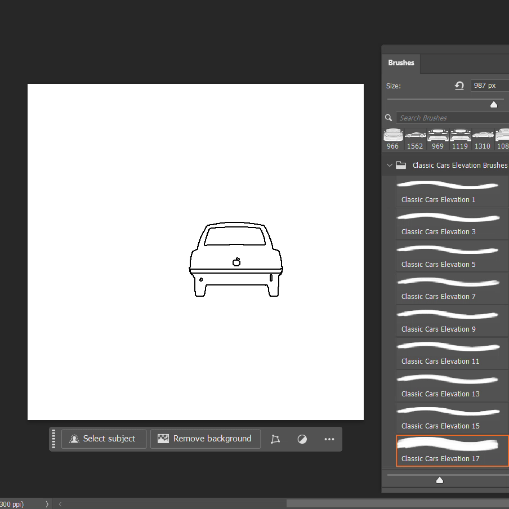Grab the contextual task bar drag handle

[54, 439]
